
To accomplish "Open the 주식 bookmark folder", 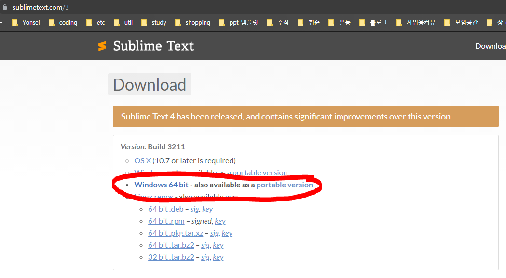I will pyautogui.click(x=278, y=23).
